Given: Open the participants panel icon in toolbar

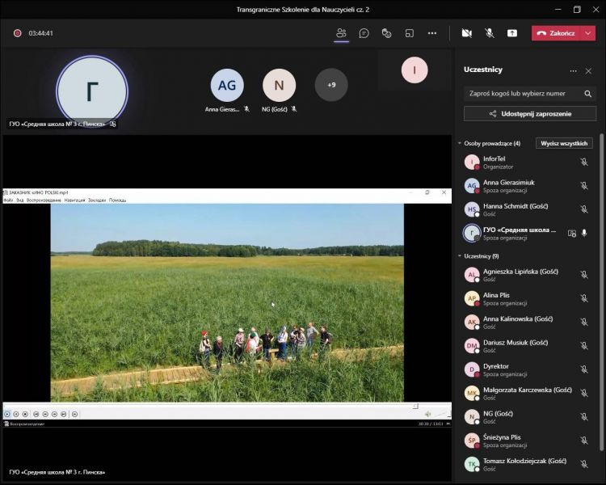Looking at the screenshot, I should pyautogui.click(x=341, y=33).
